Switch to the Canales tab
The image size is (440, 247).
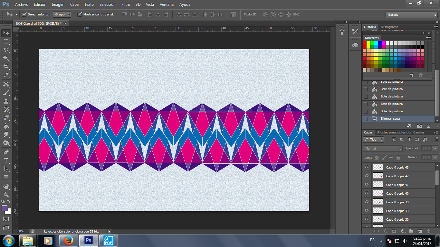[x=419, y=133]
